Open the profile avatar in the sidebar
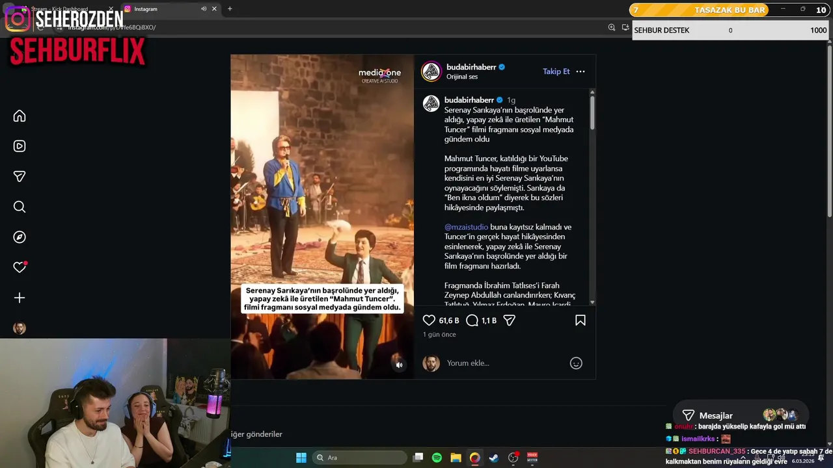833x468 pixels. pyautogui.click(x=20, y=328)
